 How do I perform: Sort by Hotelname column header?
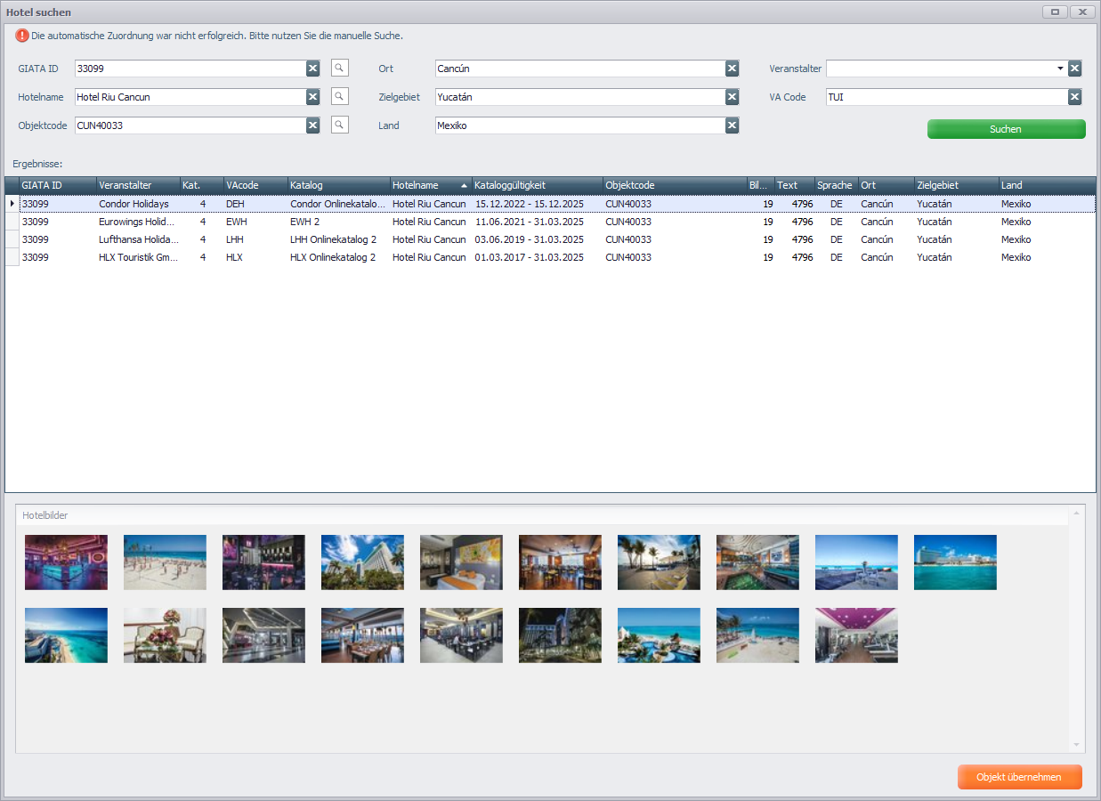[x=430, y=185]
